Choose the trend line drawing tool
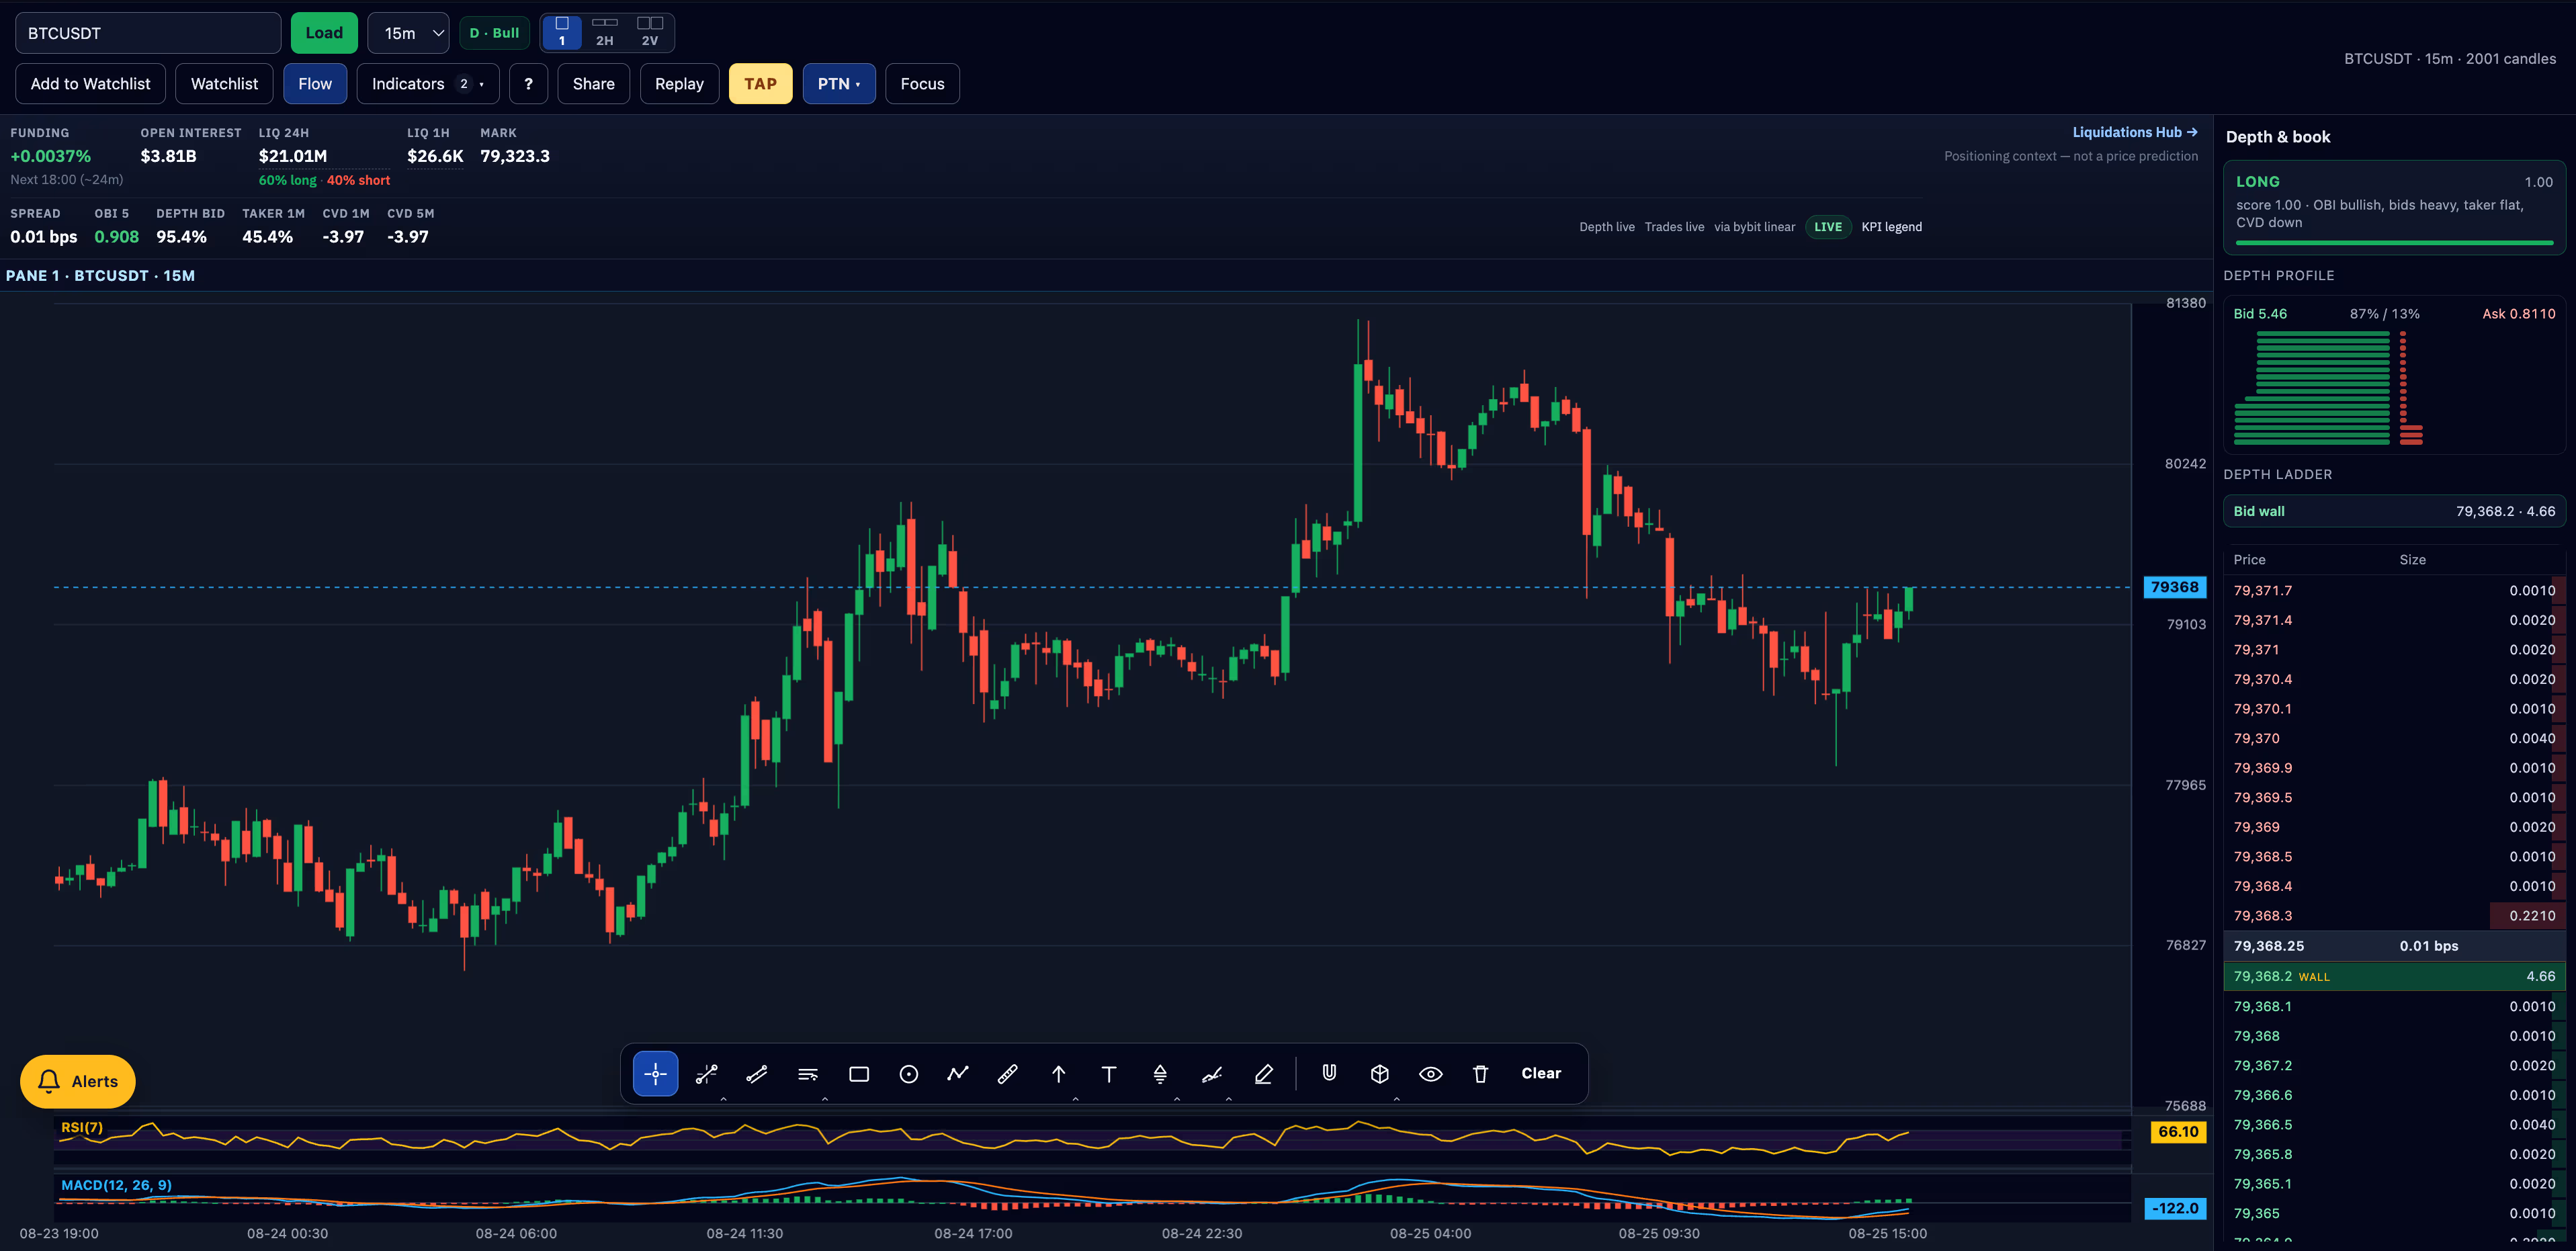Image resolution: width=2576 pixels, height=1251 pixels. click(x=706, y=1073)
